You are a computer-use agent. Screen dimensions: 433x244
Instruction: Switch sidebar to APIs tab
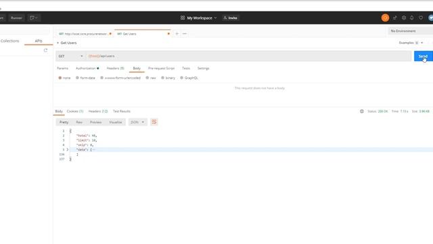(x=39, y=41)
